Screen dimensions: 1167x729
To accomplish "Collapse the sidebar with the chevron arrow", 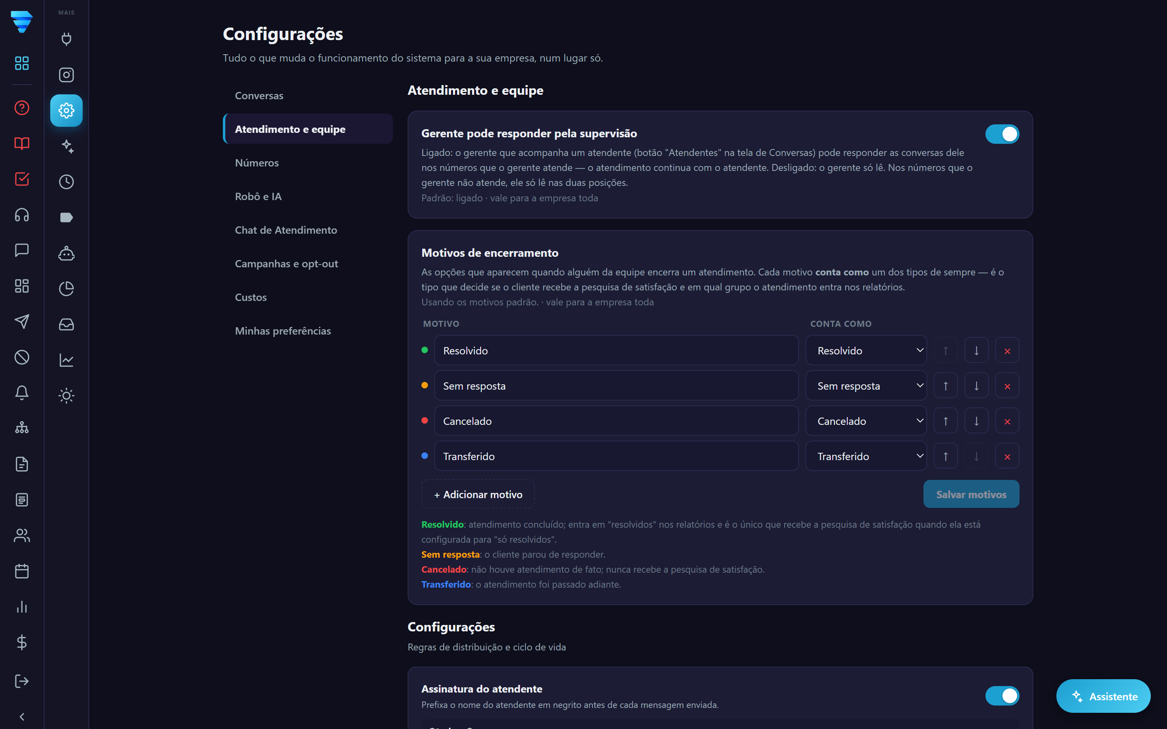I will click(x=22, y=716).
